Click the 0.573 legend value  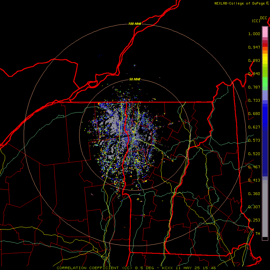click(254, 140)
